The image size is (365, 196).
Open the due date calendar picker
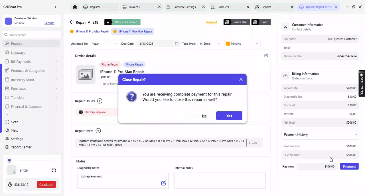click(177, 44)
